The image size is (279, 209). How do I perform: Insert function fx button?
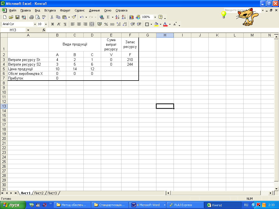tap(44, 30)
